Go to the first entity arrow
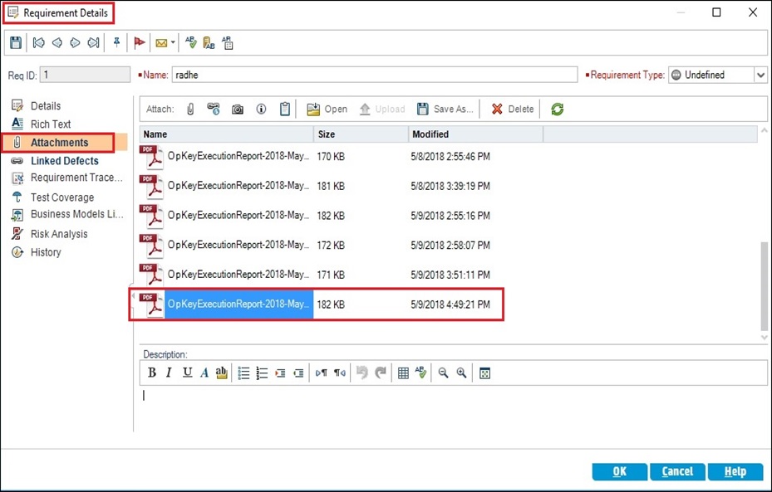This screenshot has width=772, height=492. pos(38,43)
